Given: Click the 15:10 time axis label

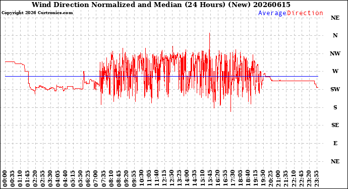Looking at the screenshot, I should coord(202,179).
